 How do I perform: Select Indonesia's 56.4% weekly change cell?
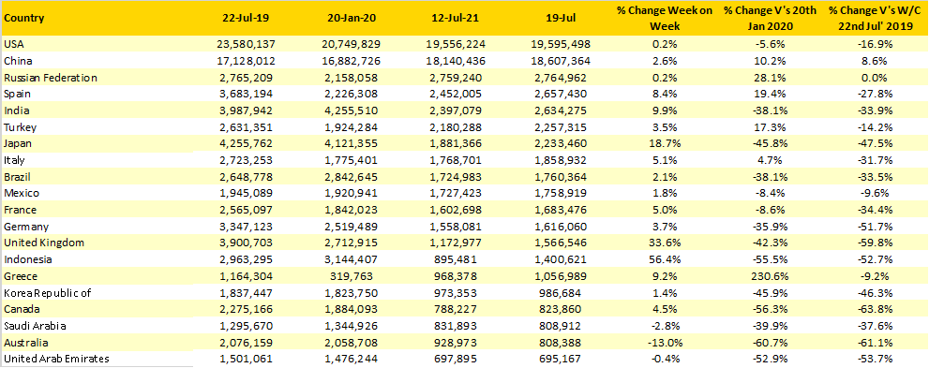(x=664, y=259)
